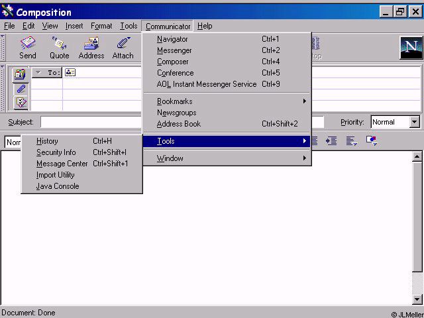Open the alignment icon dropdown
This screenshot has width=424, height=318.
point(352,140)
